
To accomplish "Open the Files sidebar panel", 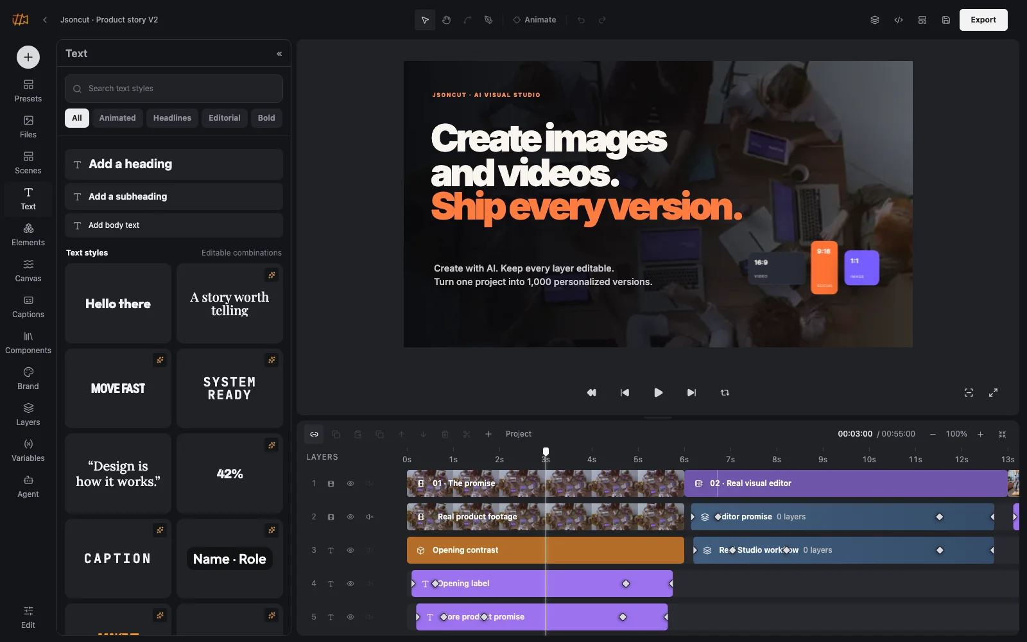I will tap(28, 127).
